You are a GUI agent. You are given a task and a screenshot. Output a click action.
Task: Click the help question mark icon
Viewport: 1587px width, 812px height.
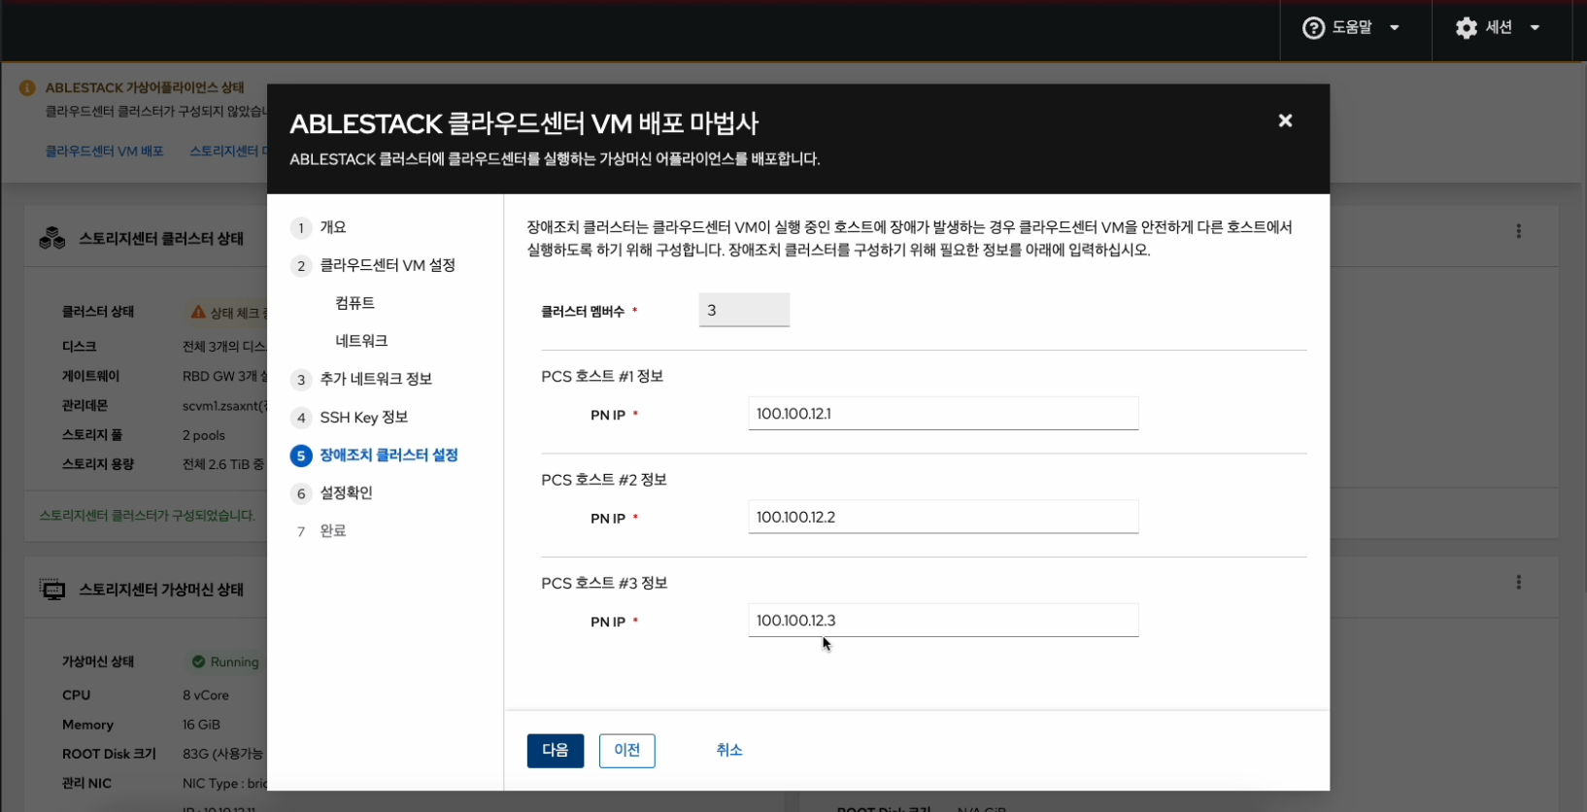pyautogui.click(x=1313, y=28)
